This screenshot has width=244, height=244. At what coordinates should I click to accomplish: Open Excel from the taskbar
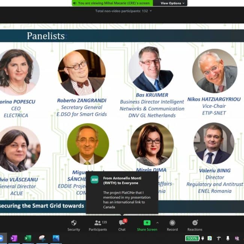(x=28, y=238)
